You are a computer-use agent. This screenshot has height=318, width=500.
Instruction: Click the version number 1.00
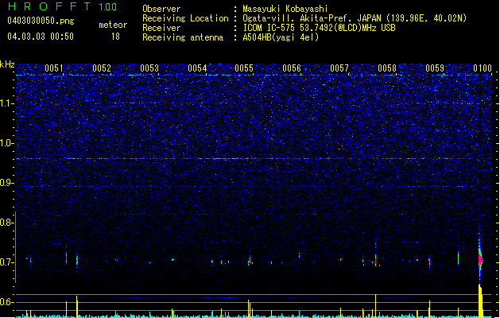coord(107,7)
